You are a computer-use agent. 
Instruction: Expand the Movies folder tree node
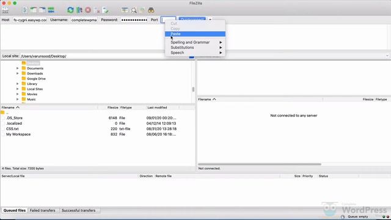pos(18,94)
